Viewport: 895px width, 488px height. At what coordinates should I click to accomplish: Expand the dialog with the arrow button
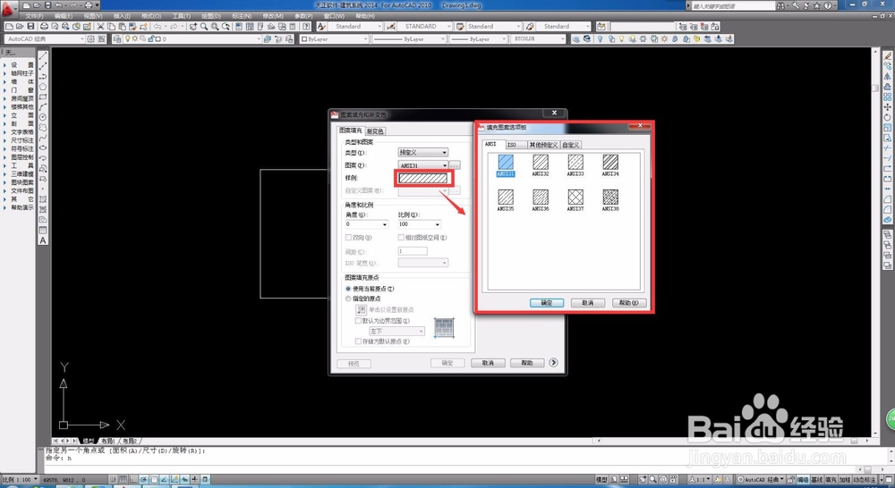553,363
